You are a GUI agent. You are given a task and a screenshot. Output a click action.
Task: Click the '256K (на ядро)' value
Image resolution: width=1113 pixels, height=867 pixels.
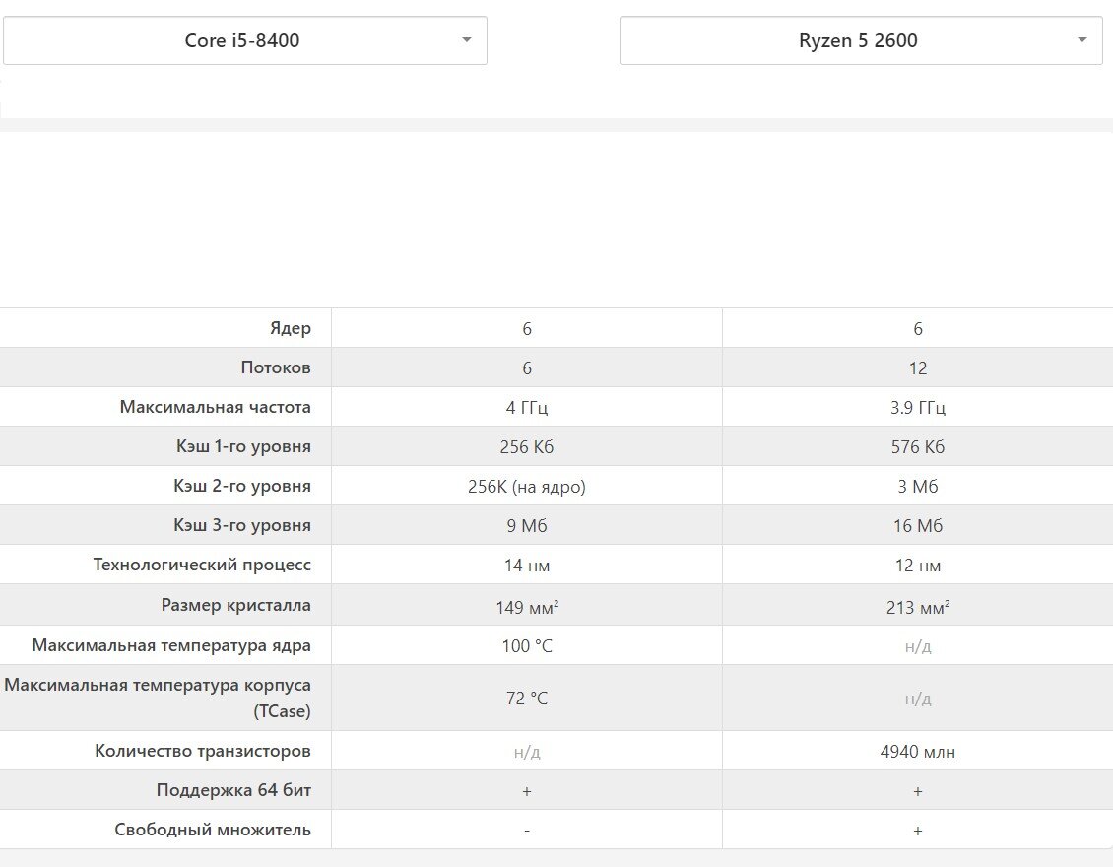(x=527, y=487)
